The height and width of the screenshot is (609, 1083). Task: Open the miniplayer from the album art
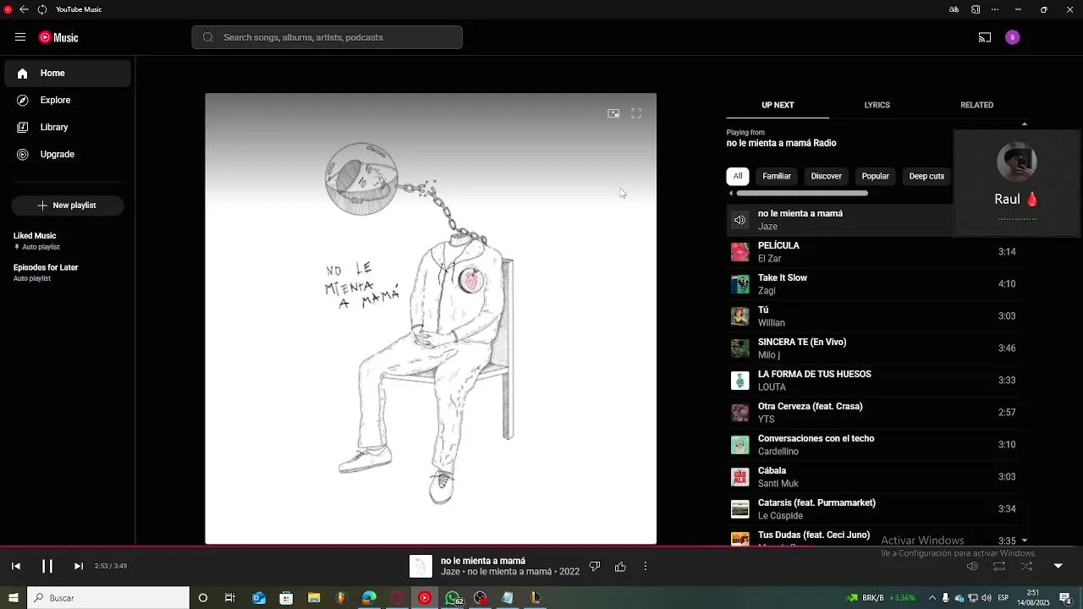[x=613, y=113]
